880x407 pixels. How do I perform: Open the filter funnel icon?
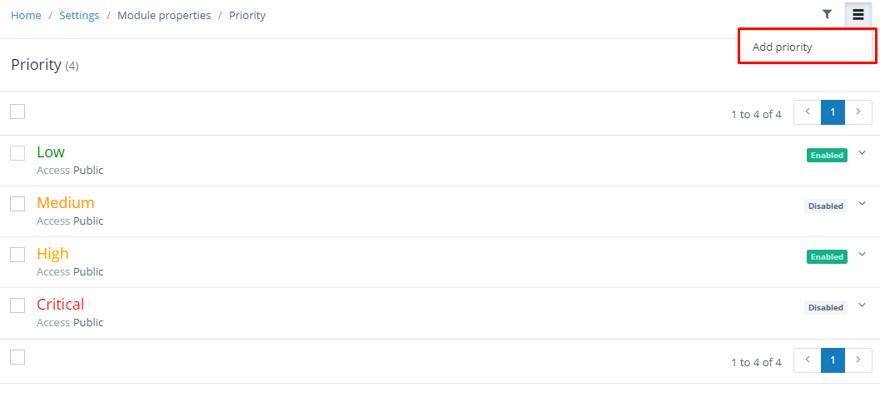(x=827, y=15)
